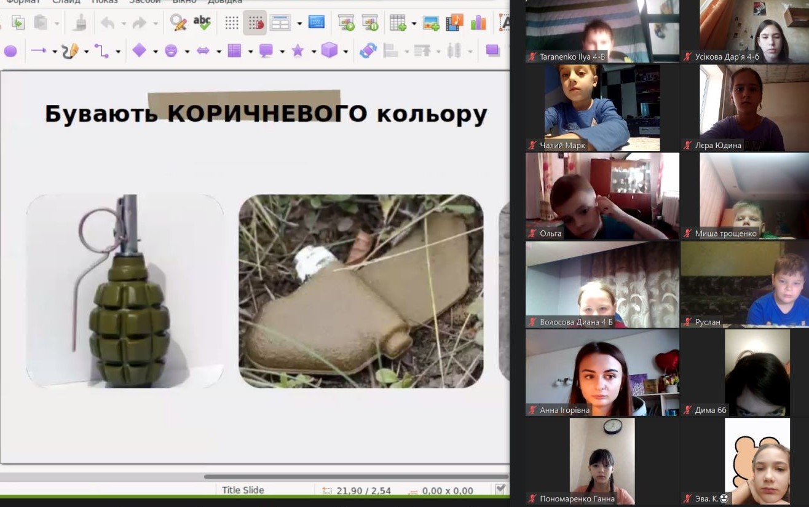This screenshot has height=507, width=809.
Task: Expand the Symbol Shapes dropdown arrow
Action: (x=187, y=52)
